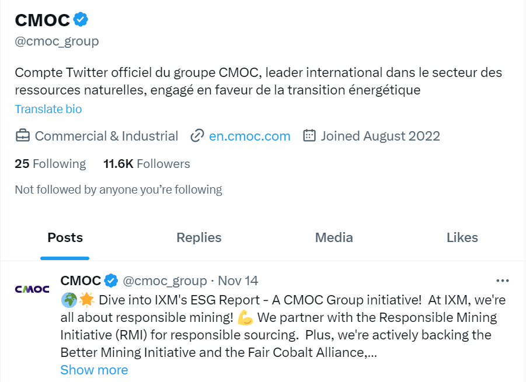View the 25 Following list
The width and height of the screenshot is (526, 382).
point(50,164)
